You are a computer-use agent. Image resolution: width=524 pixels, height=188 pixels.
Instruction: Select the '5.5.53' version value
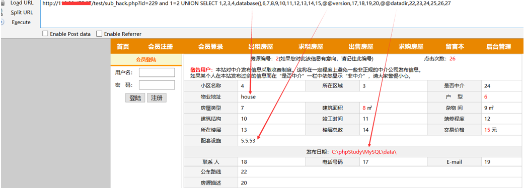[x=248, y=141]
